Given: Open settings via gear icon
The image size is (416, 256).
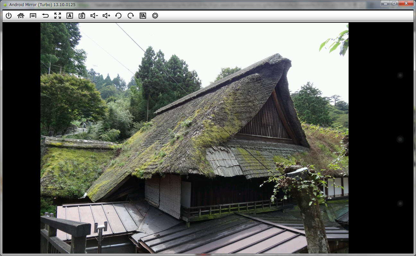Looking at the screenshot, I should (x=155, y=16).
